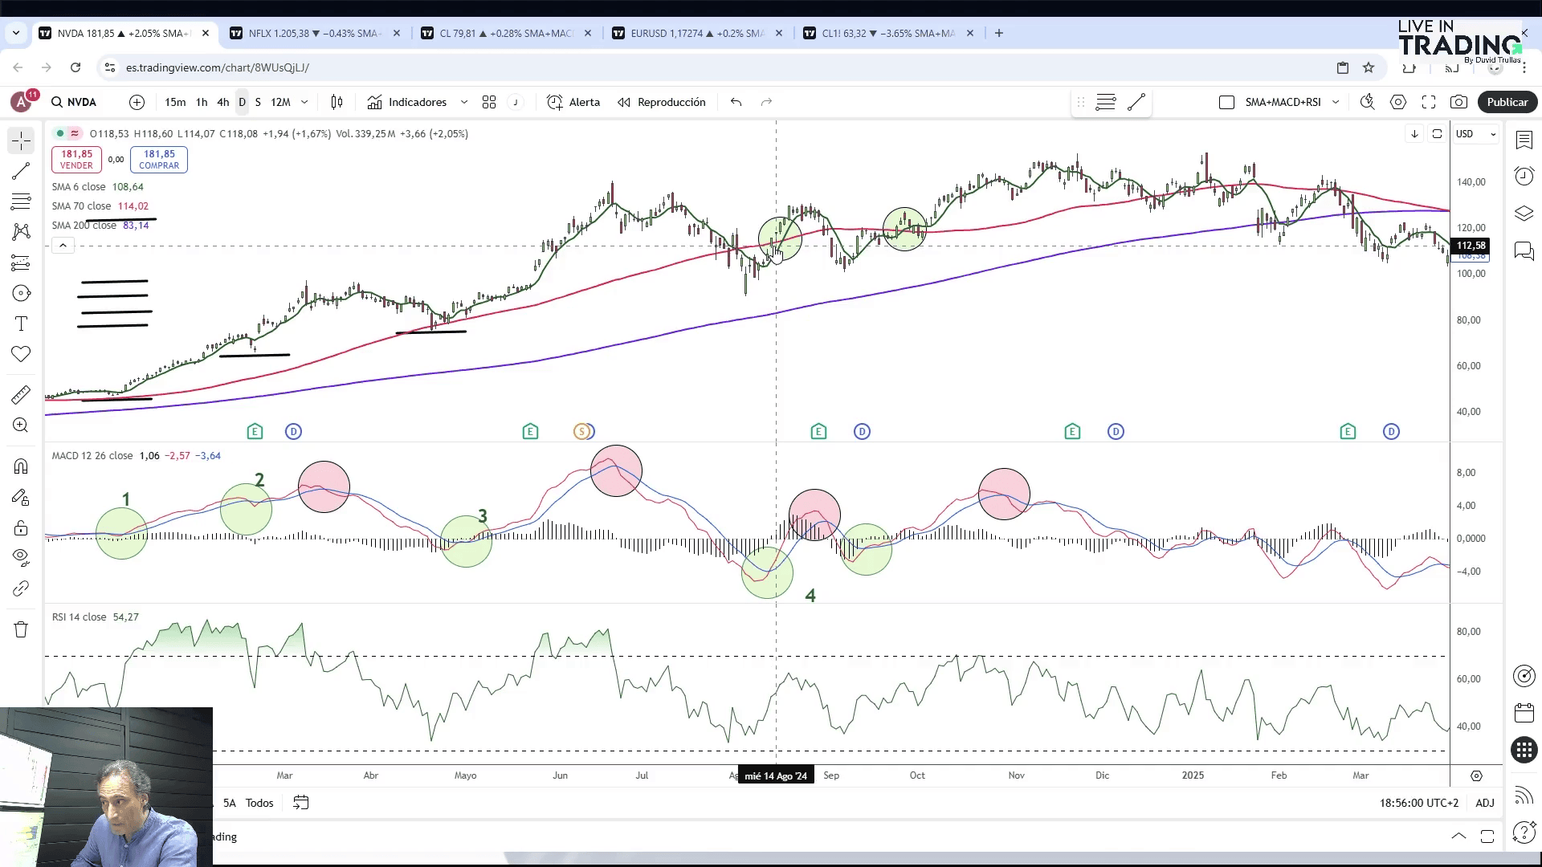Screen dimensions: 1542x867
Task: Lock all drawing tools
Action: [21, 528]
